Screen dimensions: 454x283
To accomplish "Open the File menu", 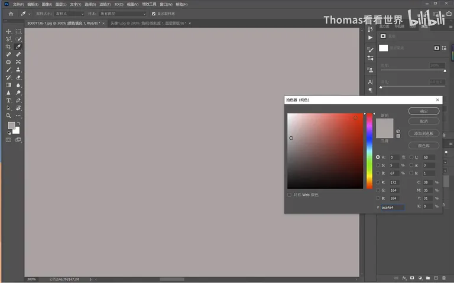I will tap(18, 4).
